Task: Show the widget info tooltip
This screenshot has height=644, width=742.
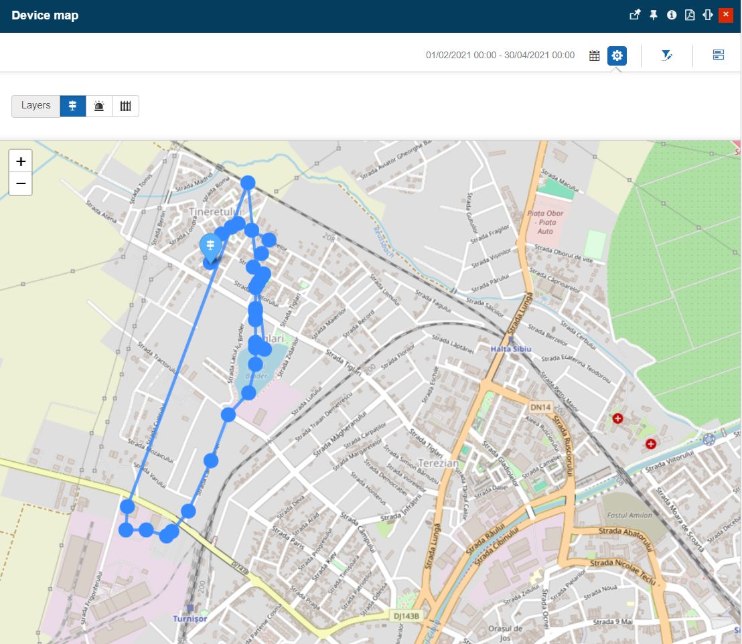Action: pyautogui.click(x=672, y=14)
